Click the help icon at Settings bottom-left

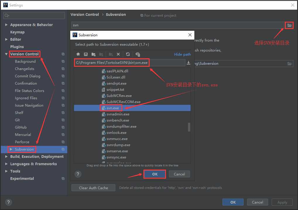tap(8, 202)
